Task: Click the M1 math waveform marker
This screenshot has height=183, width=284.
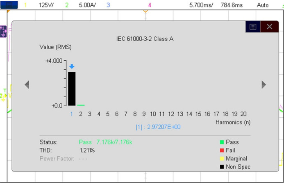Action: 3,31
